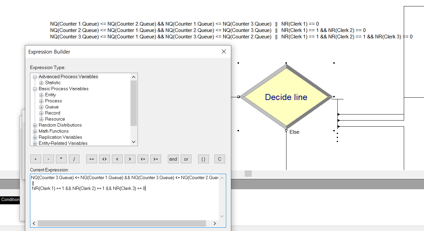This screenshot has width=424, height=231.
Task: Select the Decide line module
Action: click(286, 97)
